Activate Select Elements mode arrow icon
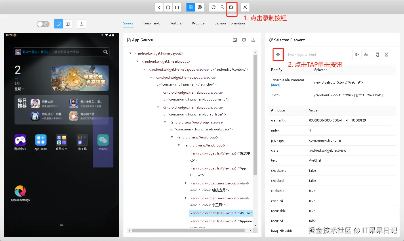This screenshot has height=241, width=404. [x=59, y=24]
